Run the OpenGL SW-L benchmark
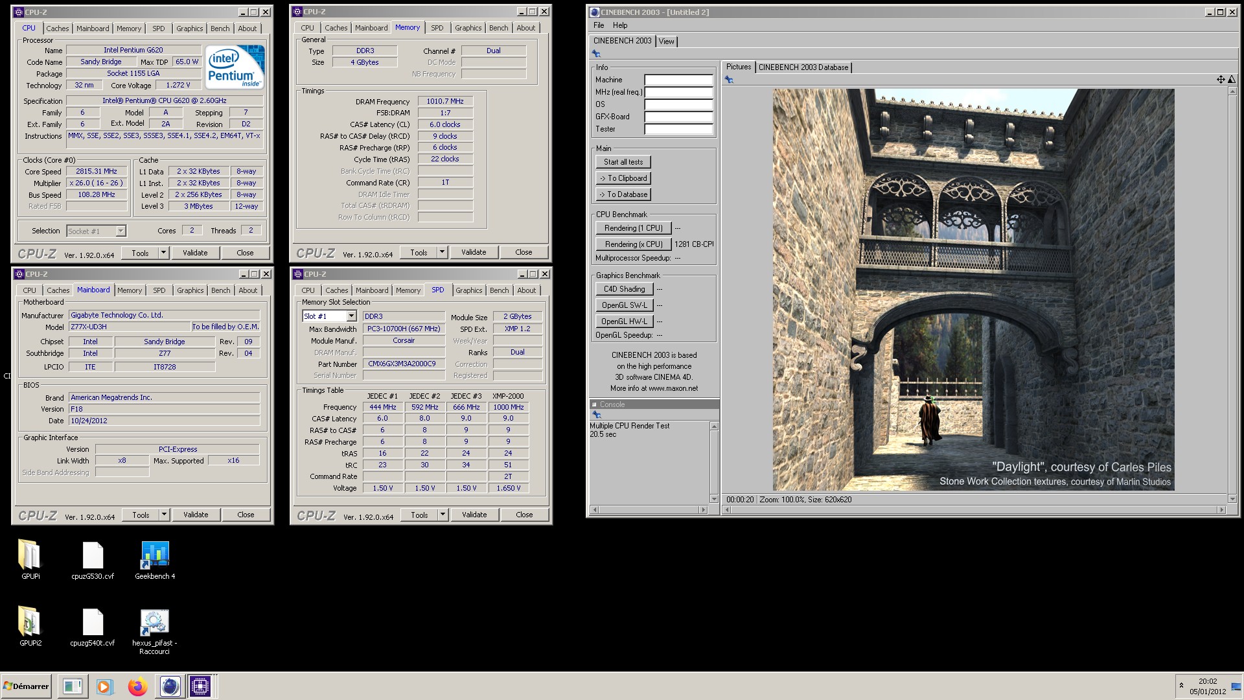 pyautogui.click(x=624, y=305)
